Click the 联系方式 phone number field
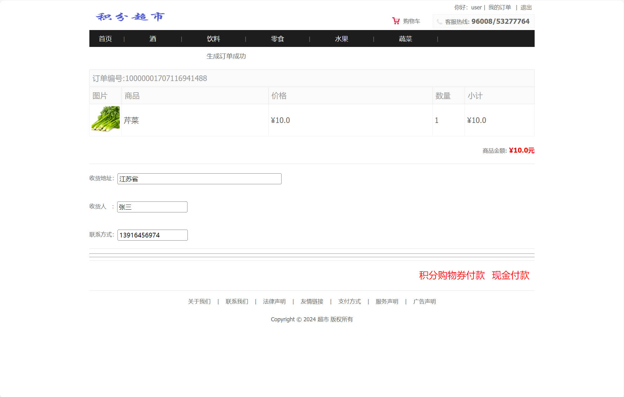 [152, 235]
